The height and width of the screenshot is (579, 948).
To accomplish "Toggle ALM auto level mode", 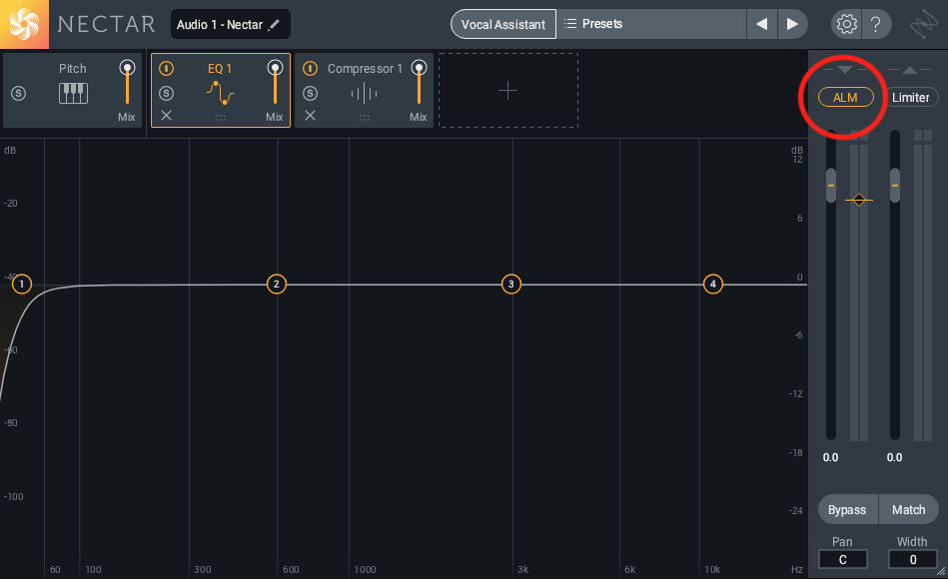I will point(845,97).
